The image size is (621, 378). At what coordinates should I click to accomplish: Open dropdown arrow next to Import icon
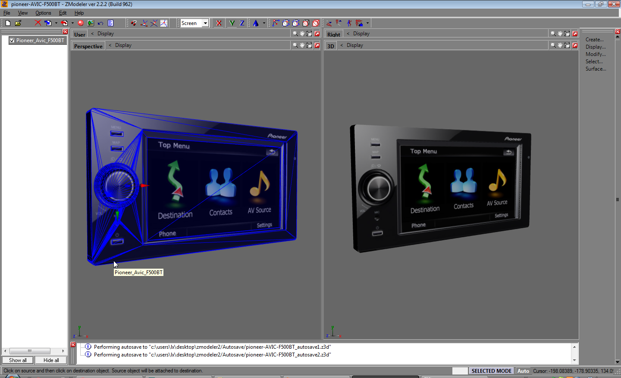tap(72, 23)
